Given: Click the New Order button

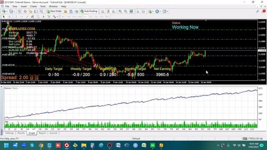Looking at the screenshot, I should click(54, 11).
